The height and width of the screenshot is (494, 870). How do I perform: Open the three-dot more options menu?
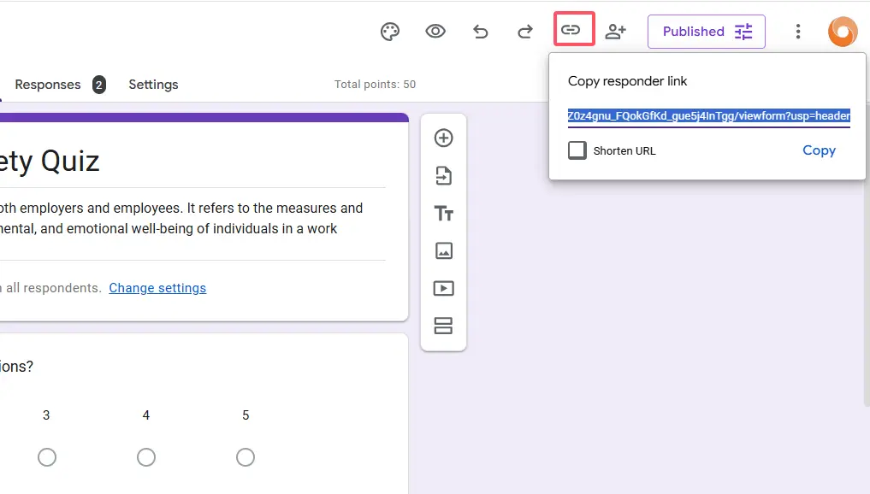point(798,32)
